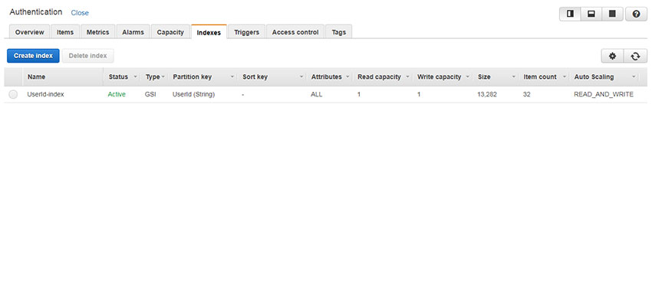The image size is (652, 306).
Task: Click the GSI type cell
Action: [x=150, y=95]
